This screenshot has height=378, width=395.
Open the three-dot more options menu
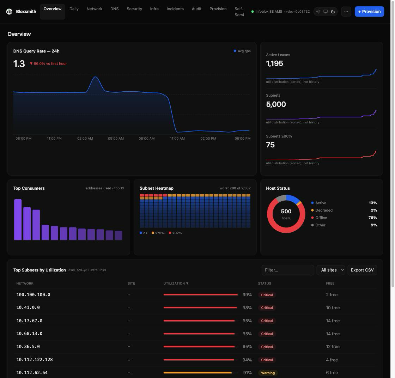346,12
